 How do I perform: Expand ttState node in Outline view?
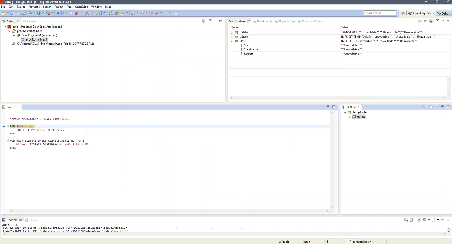pos(349,117)
